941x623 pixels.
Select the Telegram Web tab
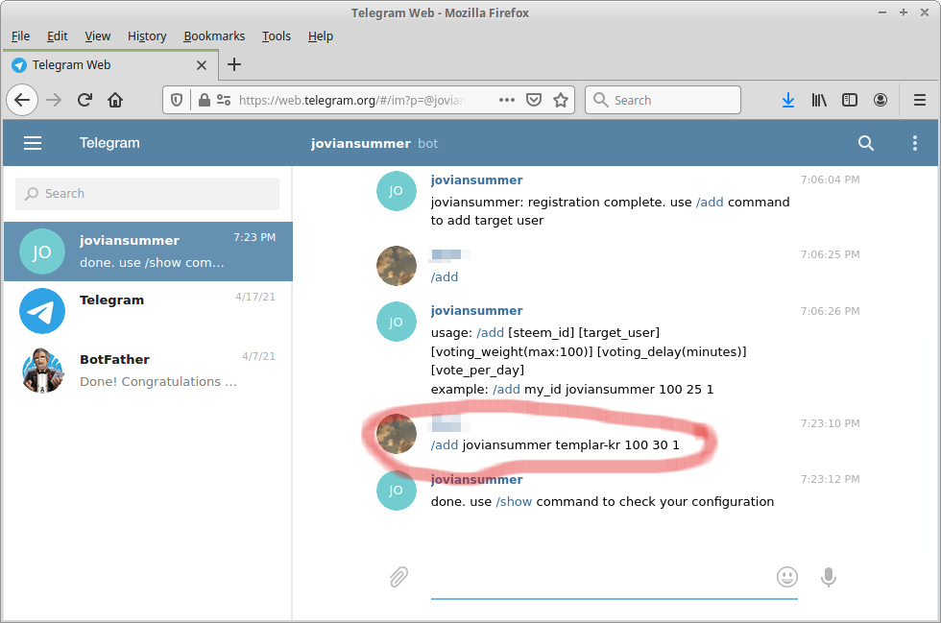coord(109,65)
